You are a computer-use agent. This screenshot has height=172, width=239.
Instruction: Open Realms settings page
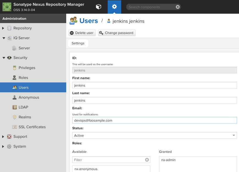click(24, 117)
